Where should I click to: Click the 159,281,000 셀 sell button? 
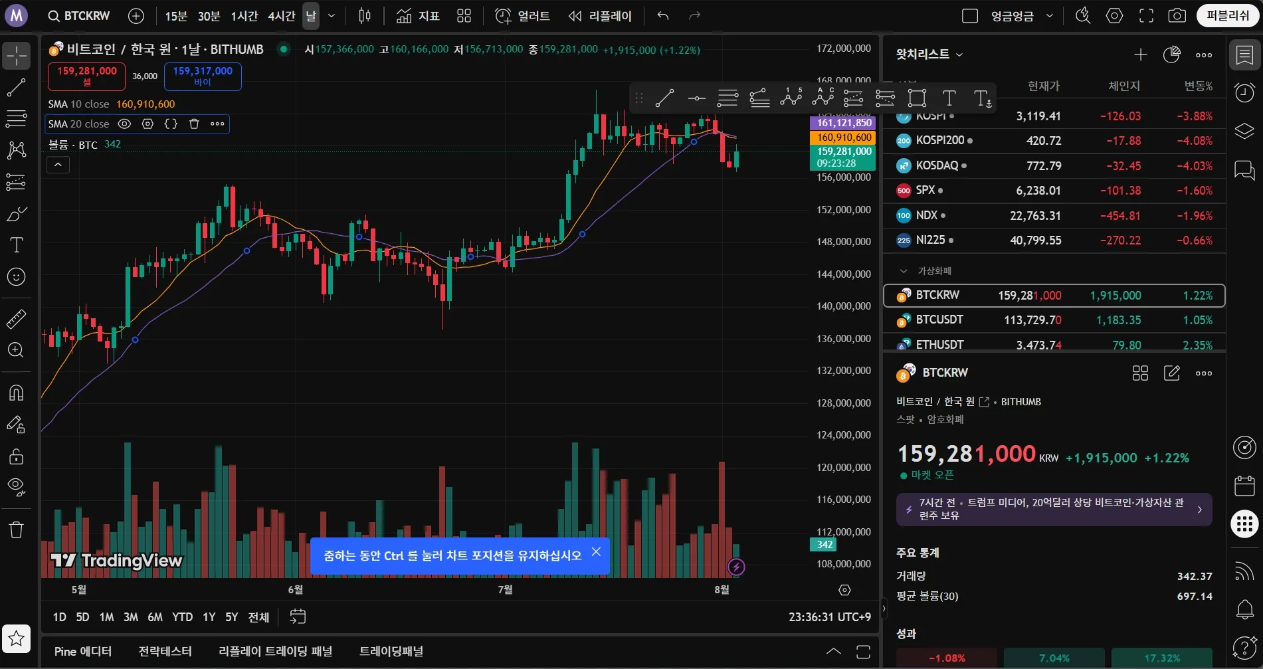pos(86,76)
